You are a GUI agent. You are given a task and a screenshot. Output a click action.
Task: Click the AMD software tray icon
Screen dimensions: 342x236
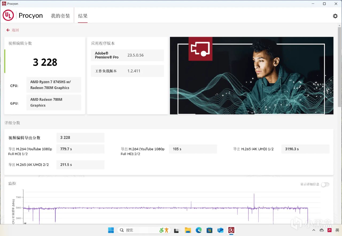coord(330,230)
